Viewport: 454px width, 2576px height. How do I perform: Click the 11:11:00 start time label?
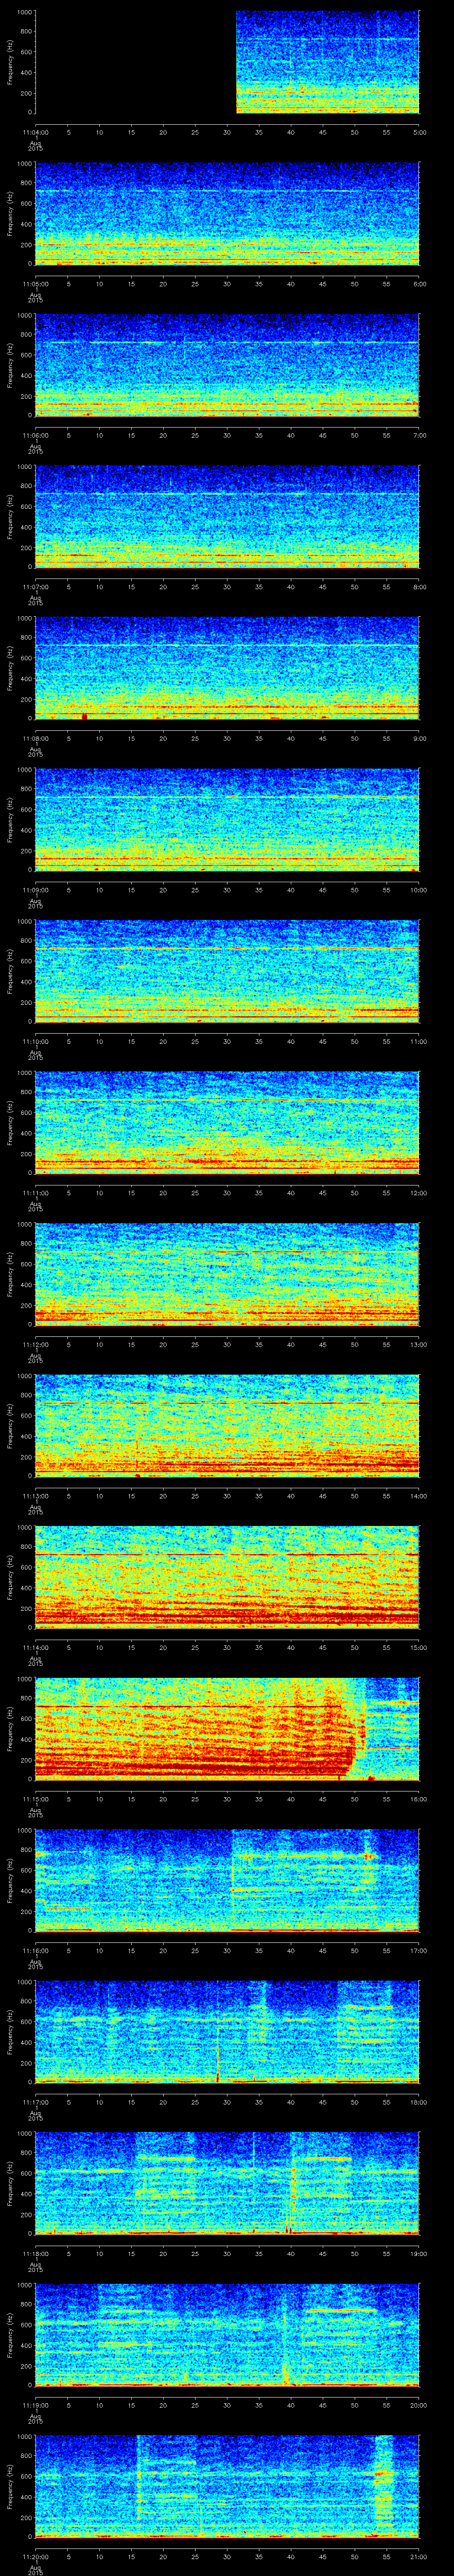pyautogui.click(x=35, y=1193)
